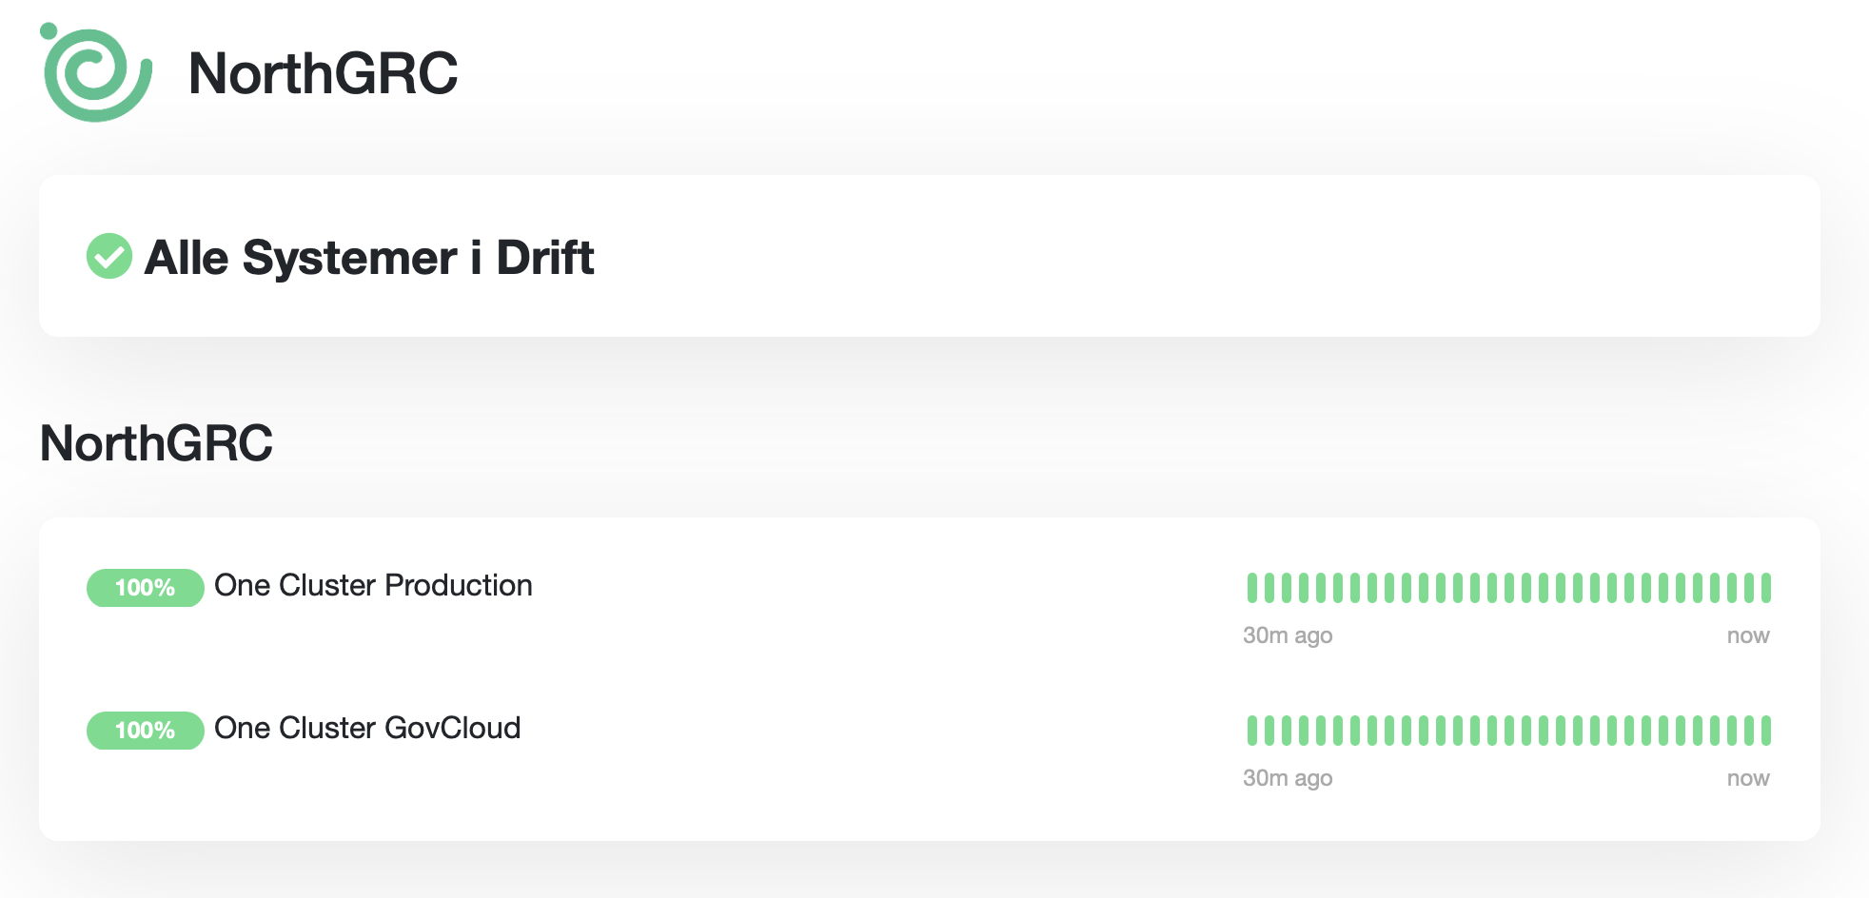1869x898 pixels.
Task: Click the One Cluster Production 100% badge
Action: click(x=146, y=588)
